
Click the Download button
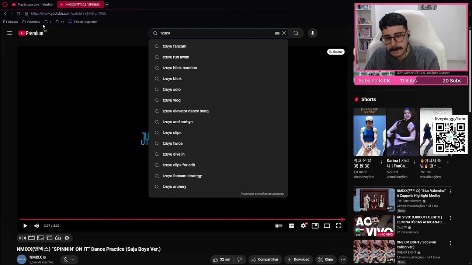click(x=298, y=259)
